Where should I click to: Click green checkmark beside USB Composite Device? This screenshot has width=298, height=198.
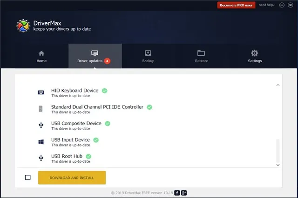[108, 124]
